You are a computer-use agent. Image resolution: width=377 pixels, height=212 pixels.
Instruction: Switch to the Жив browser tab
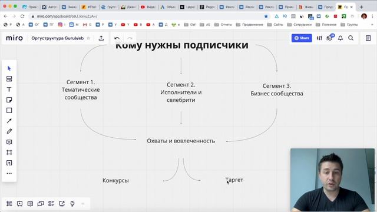coord(306,7)
